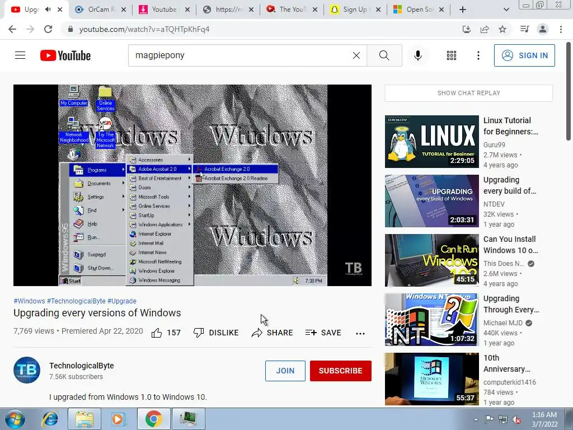The height and width of the screenshot is (430, 573).
Task: Open NTDEV Upgrading every build thumbnail
Action: 432,201
